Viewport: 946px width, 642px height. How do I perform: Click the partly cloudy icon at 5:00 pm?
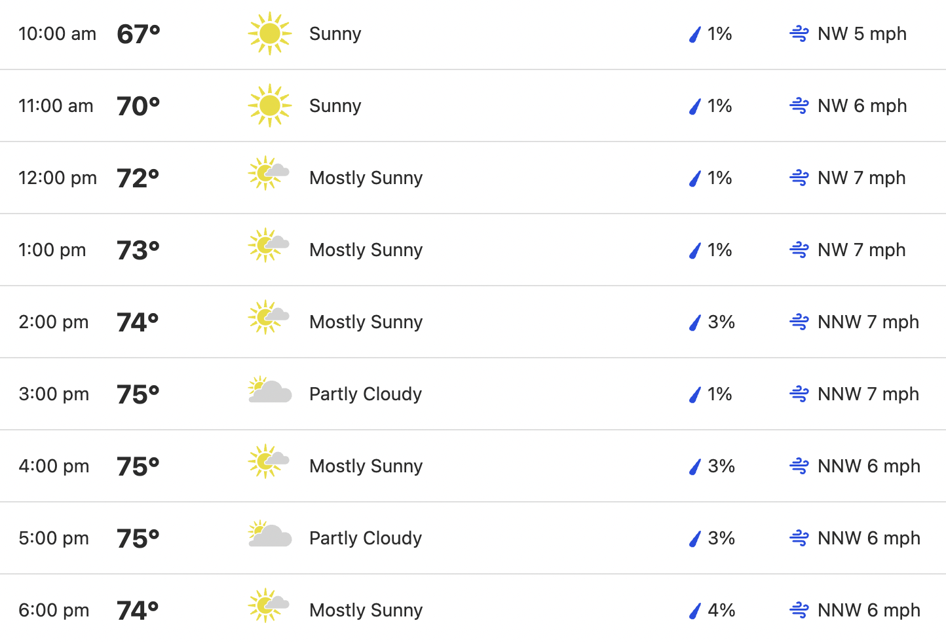pos(270,534)
